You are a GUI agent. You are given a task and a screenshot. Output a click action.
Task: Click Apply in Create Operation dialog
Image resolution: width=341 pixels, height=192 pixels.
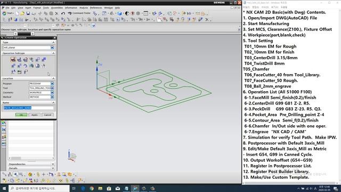tap(34, 115)
